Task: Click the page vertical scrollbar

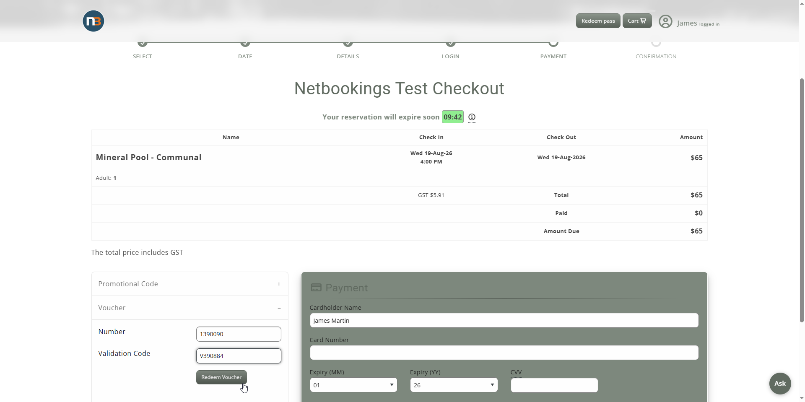Action: [x=802, y=200]
